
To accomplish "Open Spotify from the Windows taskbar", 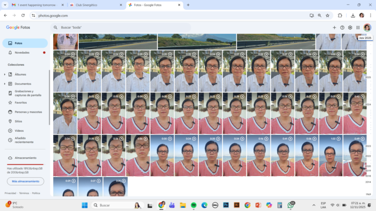I will click(193, 205).
